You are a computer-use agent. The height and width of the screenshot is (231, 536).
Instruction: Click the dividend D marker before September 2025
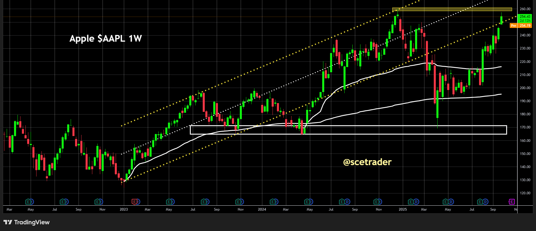pos(485,202)
